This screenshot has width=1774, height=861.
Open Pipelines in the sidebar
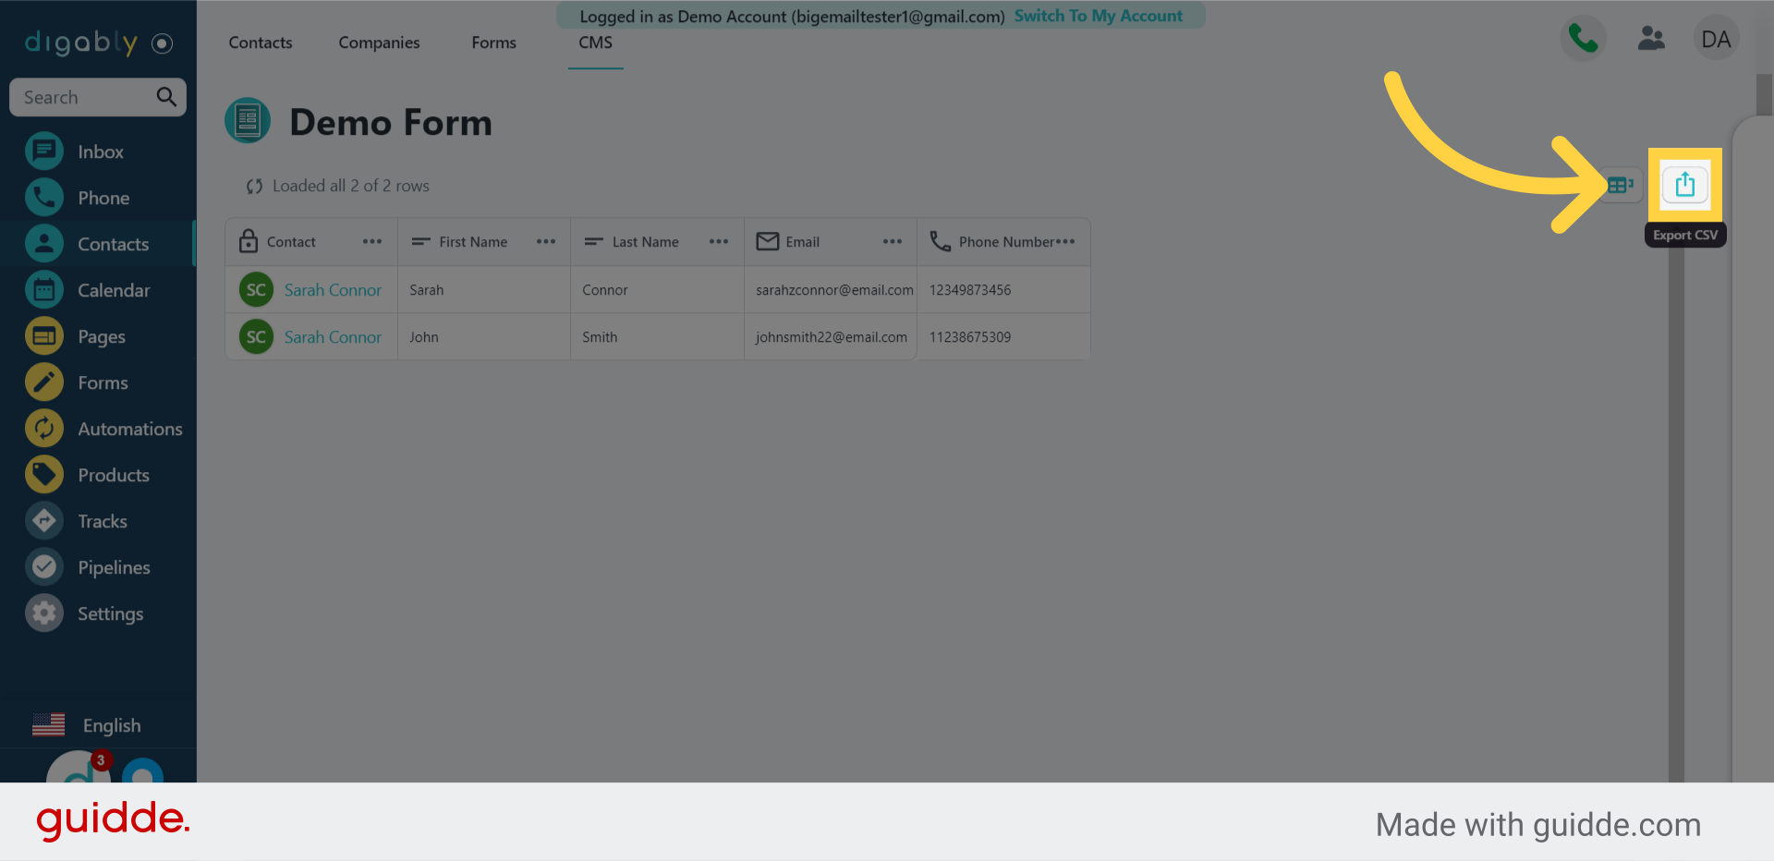click(x=98, y=567)
